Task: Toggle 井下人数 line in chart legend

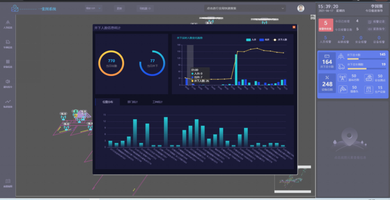Action: point(280,40)
